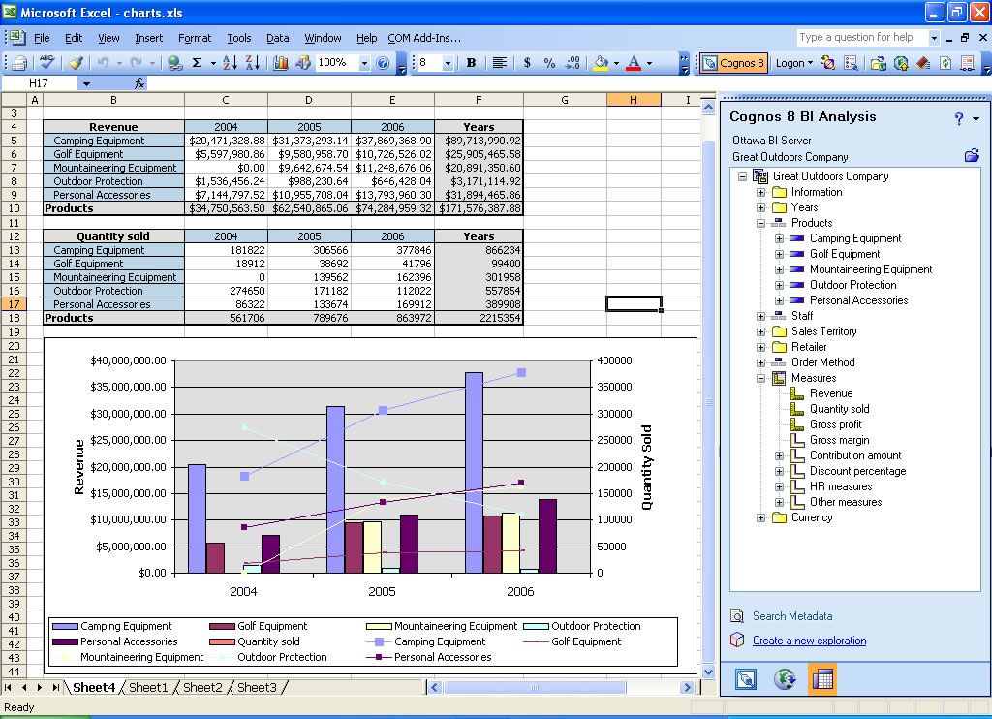Open the Data menu
992x719 pixels.
(278, 38)
